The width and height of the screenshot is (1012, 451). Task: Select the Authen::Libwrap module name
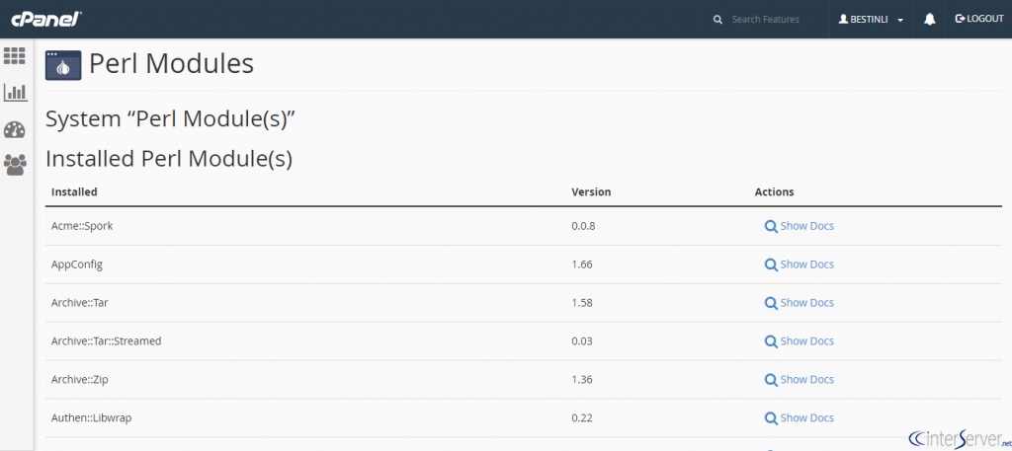pyautogui.click(x=92, y=418)
